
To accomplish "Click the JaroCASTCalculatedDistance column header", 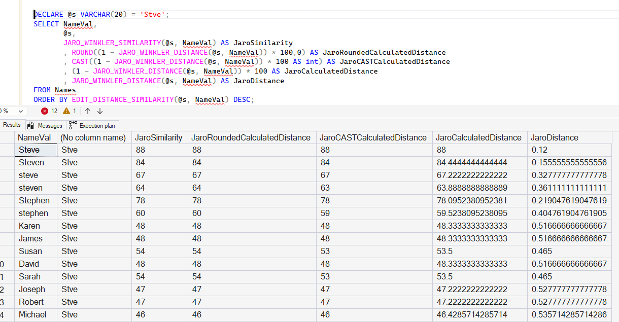I will [374, 137].
